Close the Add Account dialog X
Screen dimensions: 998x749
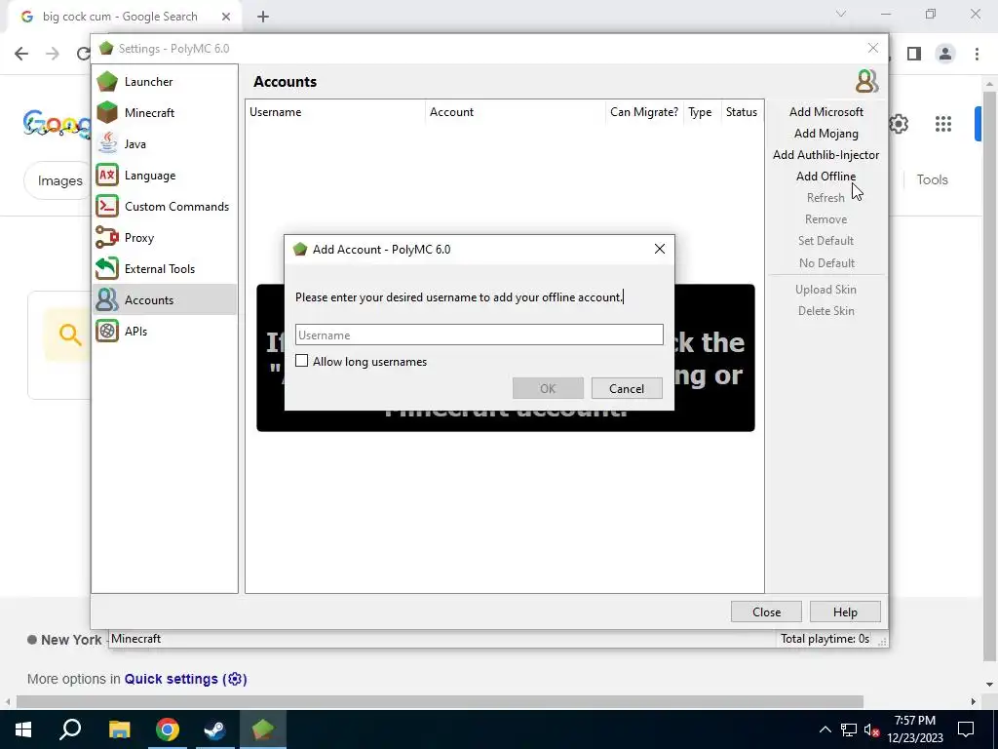pyautogui.click(x=660, y=249)
